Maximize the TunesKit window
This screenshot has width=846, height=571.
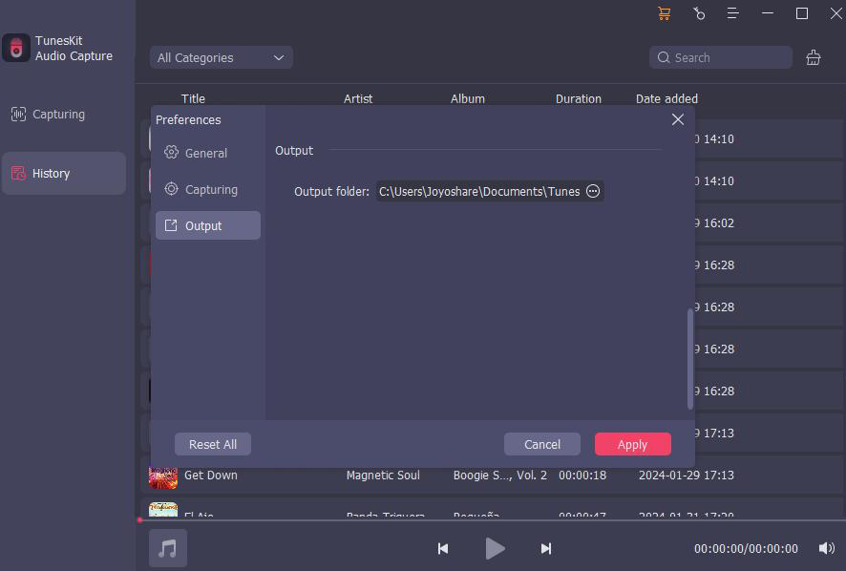click(x=802, y=13)
